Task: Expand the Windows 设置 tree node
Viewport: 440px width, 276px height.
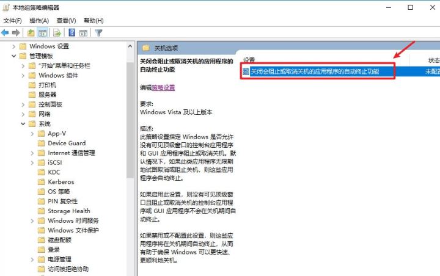Action: click(x=13, y=46)
